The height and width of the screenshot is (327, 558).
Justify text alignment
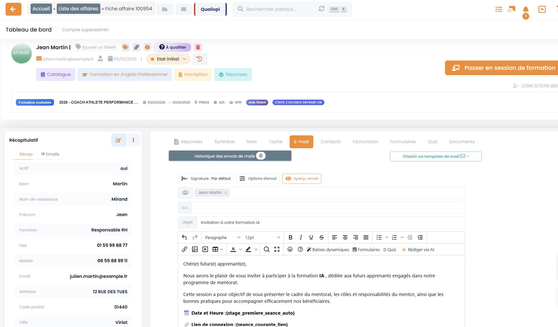[366, 237]
